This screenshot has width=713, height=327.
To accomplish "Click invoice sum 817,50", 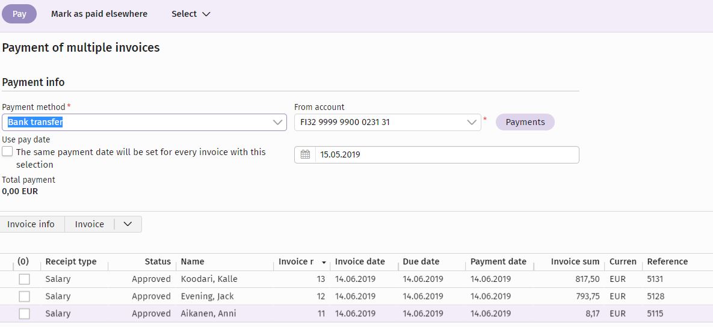I will pyautogui.click(x=587, y=279).
